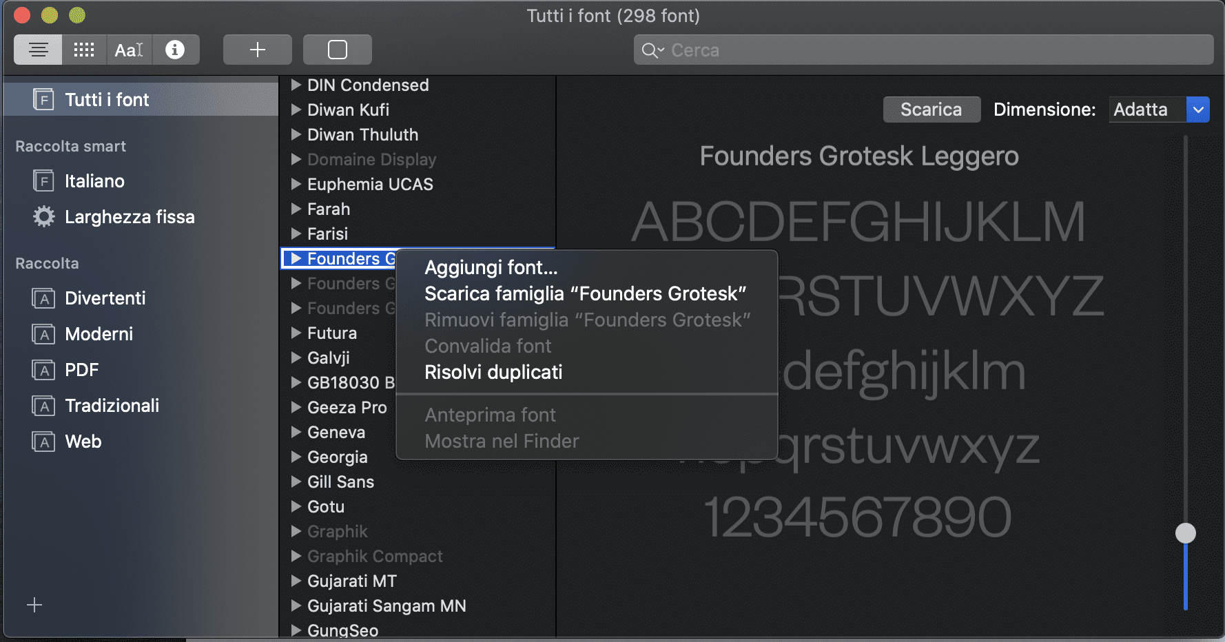Image resolution: width=1225 pixels, height=642 pixels.
Task: Select the Farah font row
Action: tap(418, 209)
